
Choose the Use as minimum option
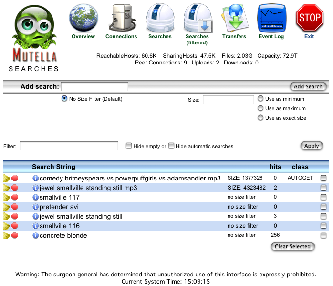[x=260, y=99]
